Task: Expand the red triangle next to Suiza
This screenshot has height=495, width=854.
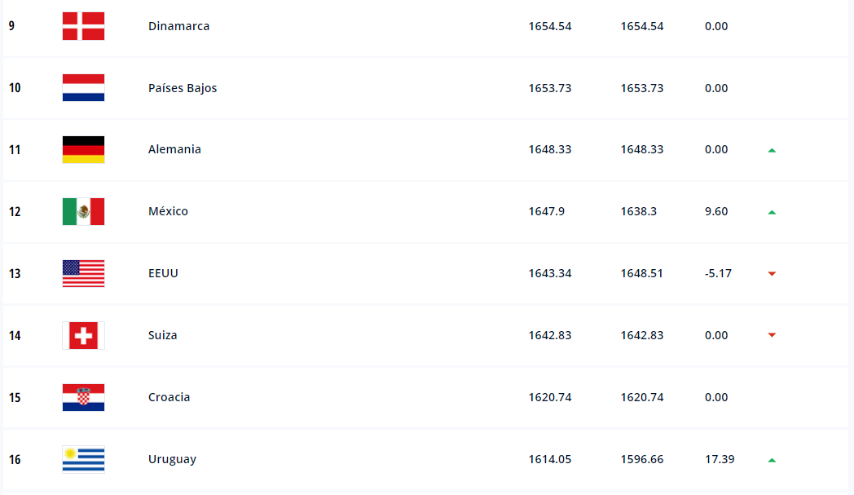Action: (x=772, y=336)
